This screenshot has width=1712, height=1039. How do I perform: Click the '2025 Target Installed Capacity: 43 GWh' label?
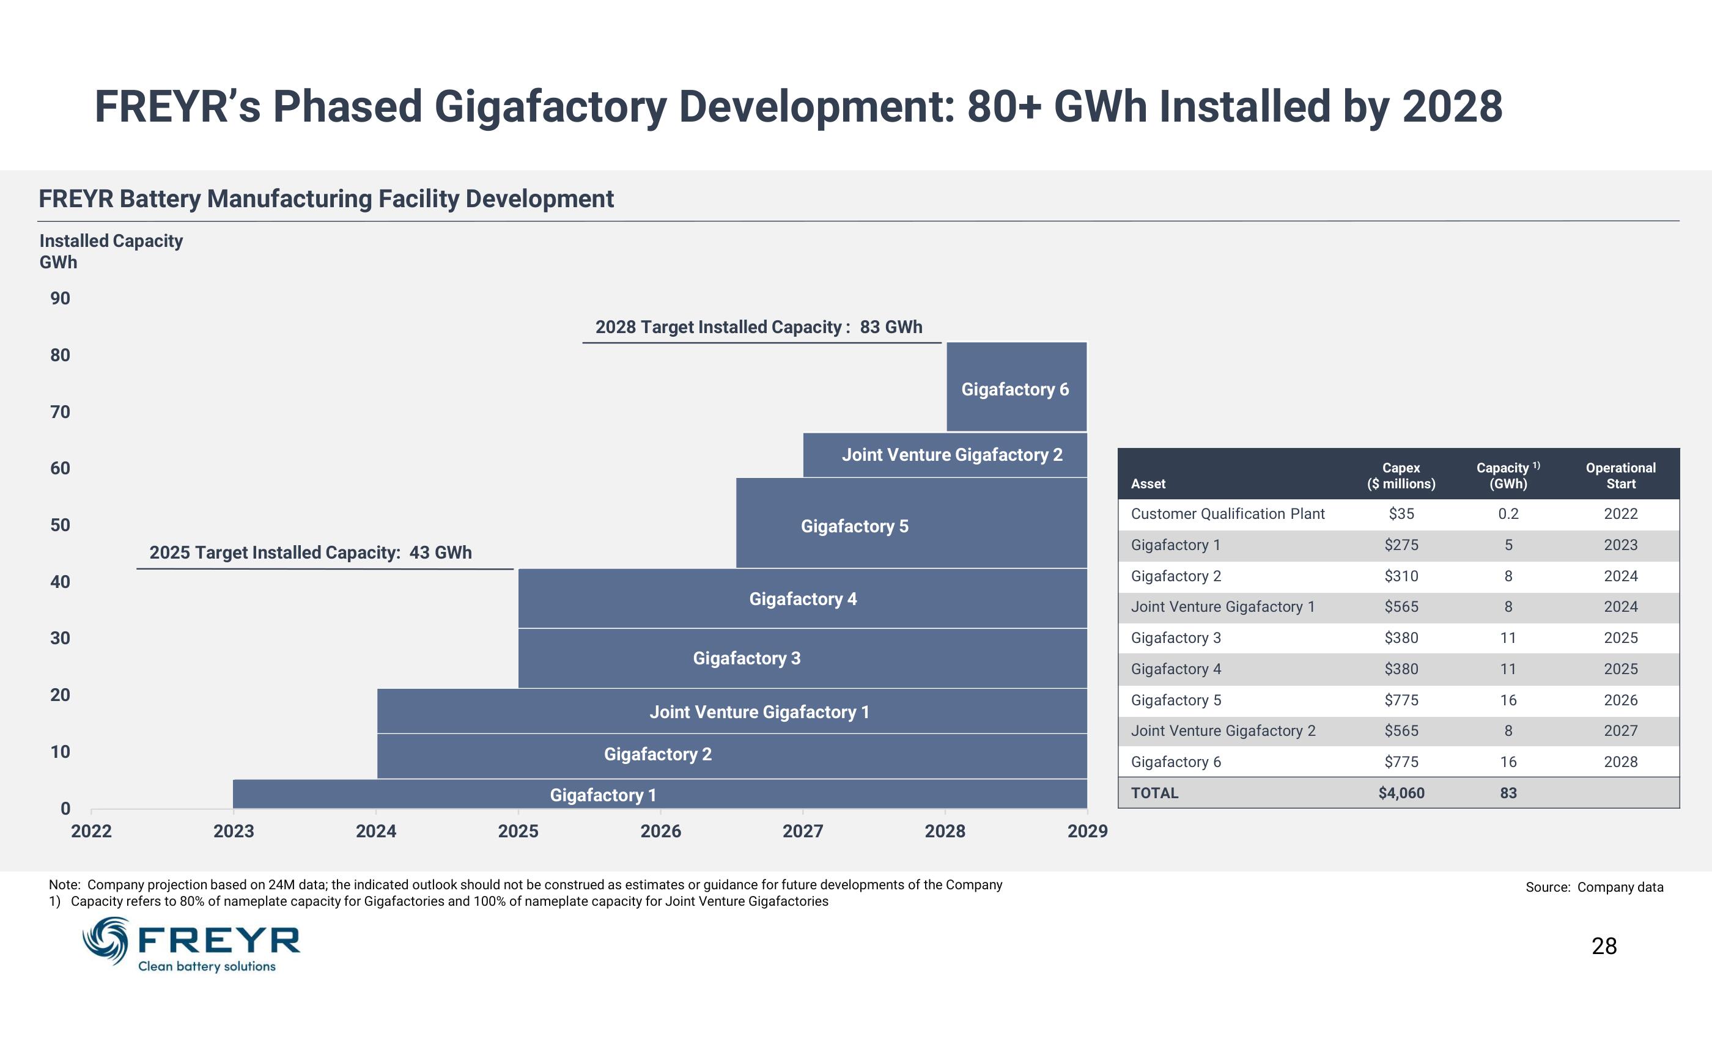click(x=311, y=553)
